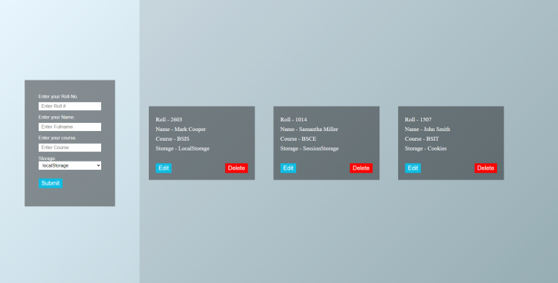
Task: Click the Storage - Cookies line
Action: [x=426, y=148]
